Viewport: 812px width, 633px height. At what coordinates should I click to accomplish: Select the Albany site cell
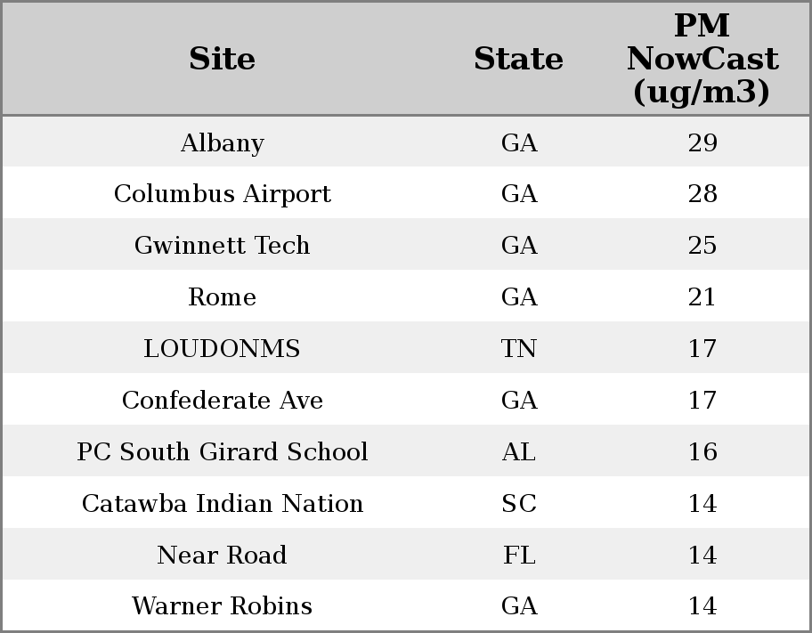223,142
